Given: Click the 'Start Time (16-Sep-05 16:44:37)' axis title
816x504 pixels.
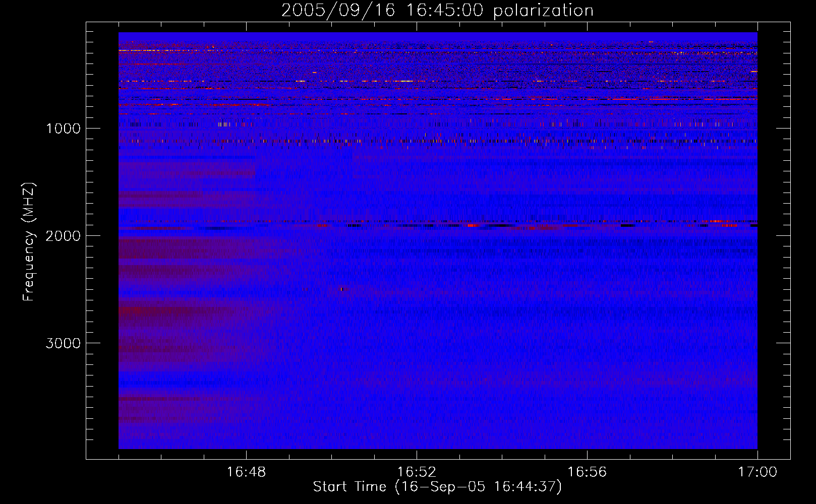Looking at the screenshot, I should [x=437, y=487].
